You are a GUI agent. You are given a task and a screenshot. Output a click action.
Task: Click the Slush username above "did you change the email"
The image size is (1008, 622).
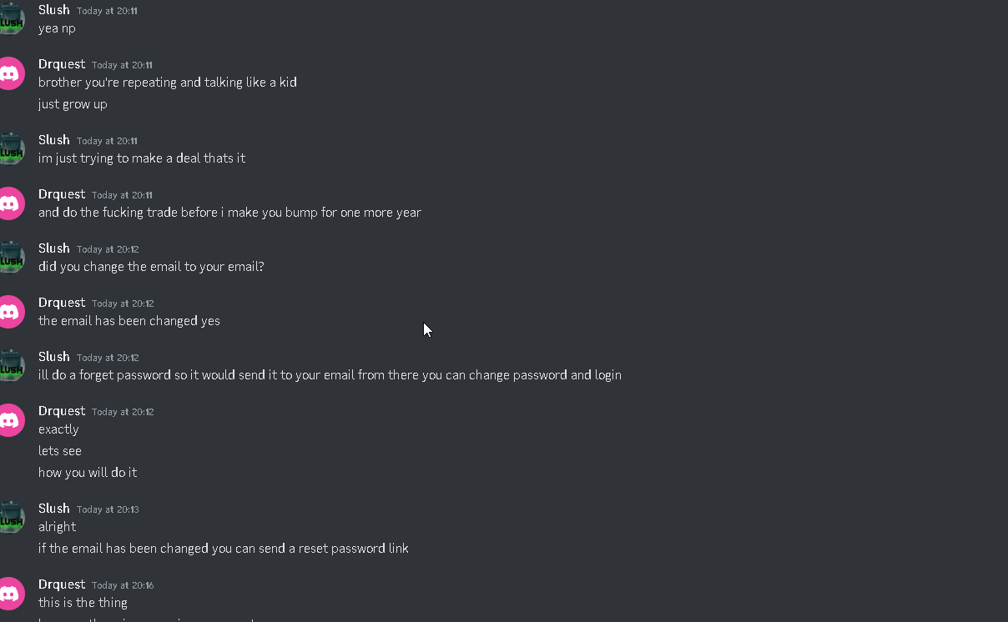(54, 248)
